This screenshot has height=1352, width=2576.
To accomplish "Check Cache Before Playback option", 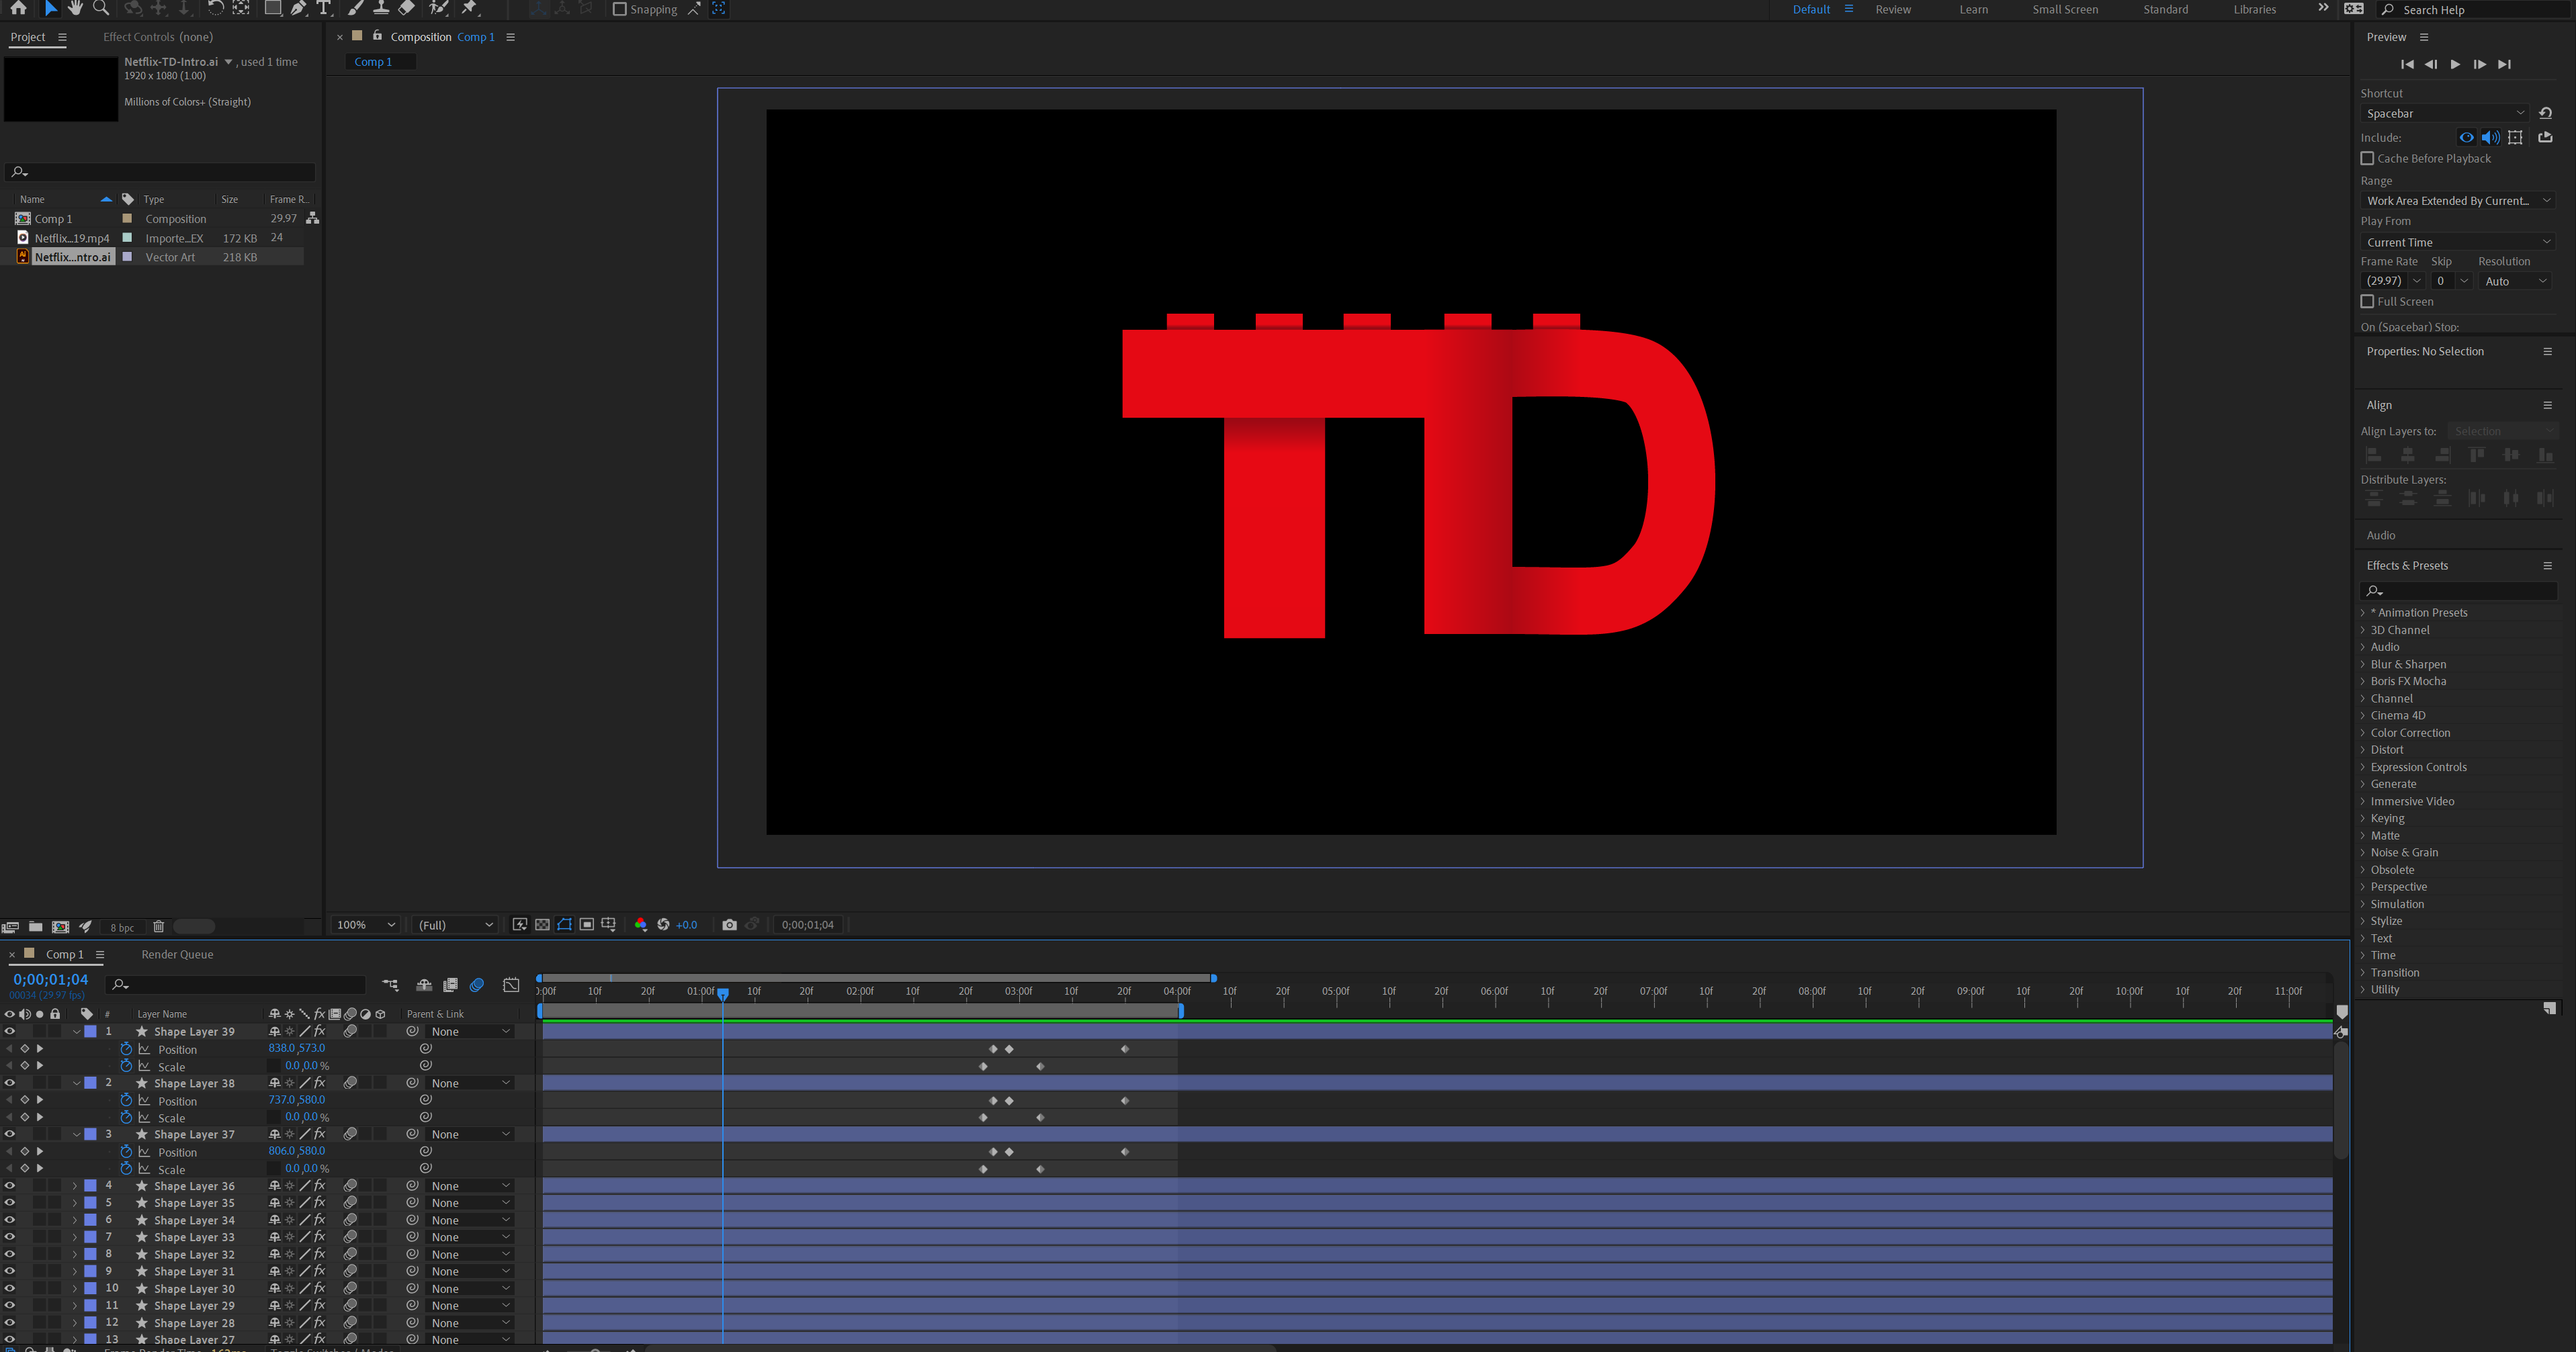I will 2367,158.
